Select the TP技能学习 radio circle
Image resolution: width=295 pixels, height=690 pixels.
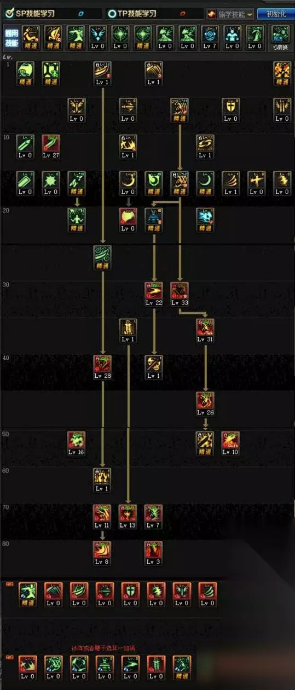(x=112, y=14)
